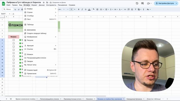
Task: Create a filter from toolbar
Action: (x=136, y=9)
